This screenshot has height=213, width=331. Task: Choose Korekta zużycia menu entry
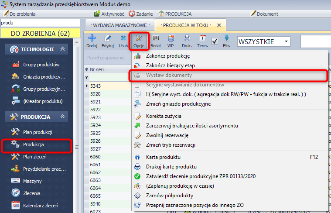164,116
